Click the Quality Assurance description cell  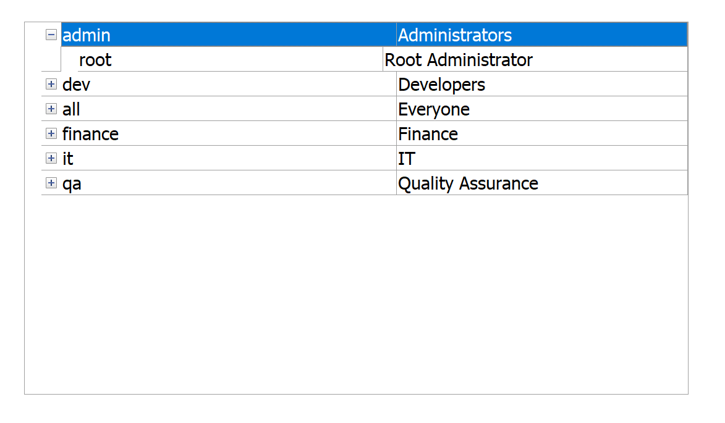point(468,183)
